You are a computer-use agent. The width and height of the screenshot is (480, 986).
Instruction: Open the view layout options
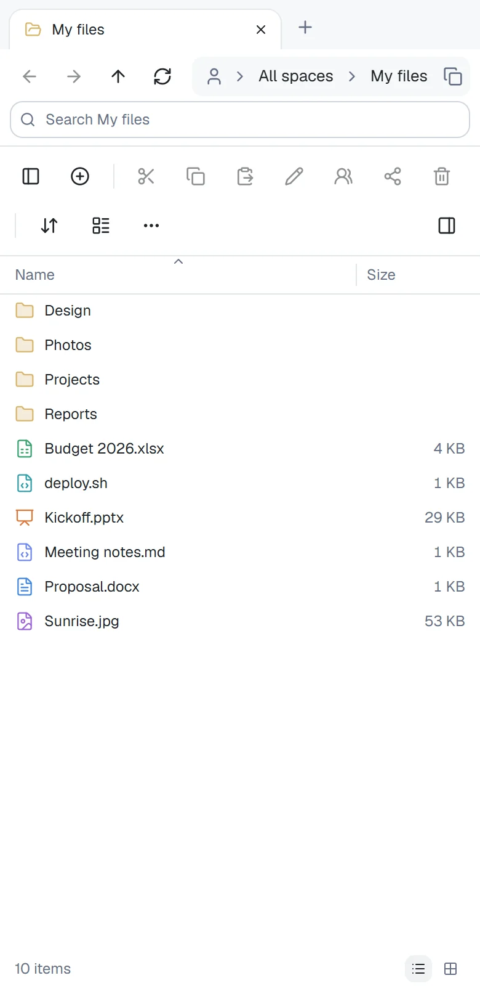(x=101, y=226)
